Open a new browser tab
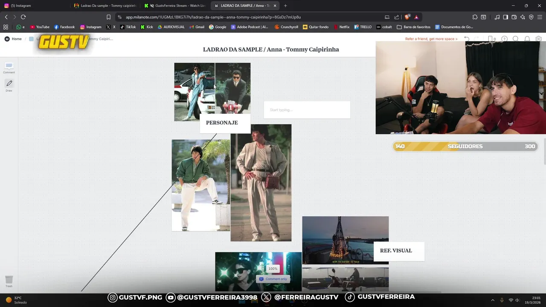 (x=285, y=6)
